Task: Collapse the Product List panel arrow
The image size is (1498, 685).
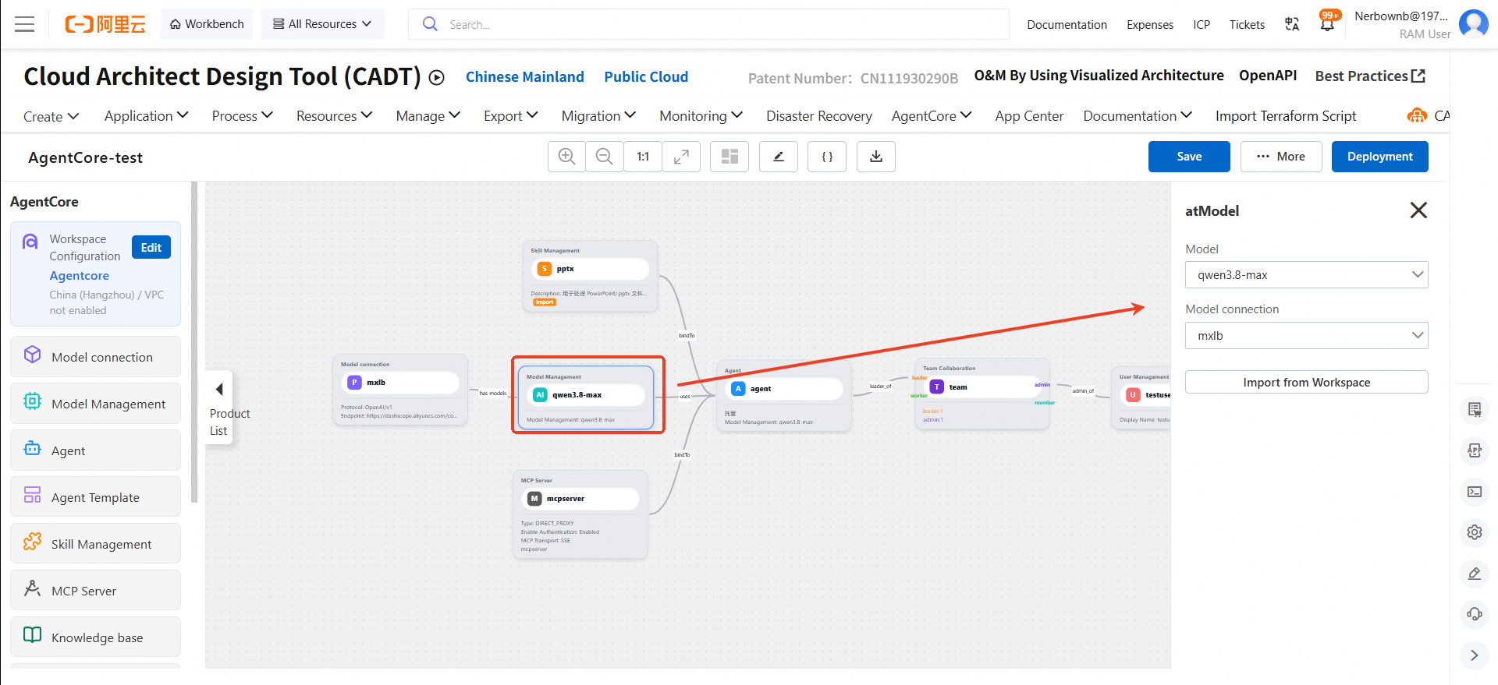Action: pos(219,389)
